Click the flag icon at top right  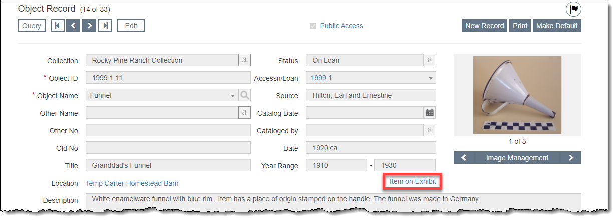pos(573,9)
